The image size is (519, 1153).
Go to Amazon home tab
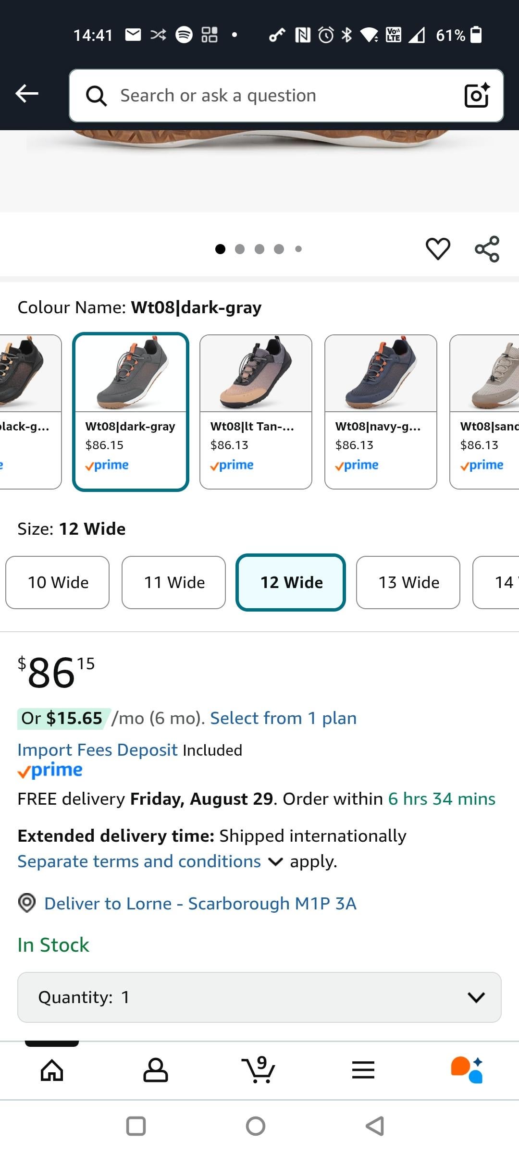point(52,1070)
